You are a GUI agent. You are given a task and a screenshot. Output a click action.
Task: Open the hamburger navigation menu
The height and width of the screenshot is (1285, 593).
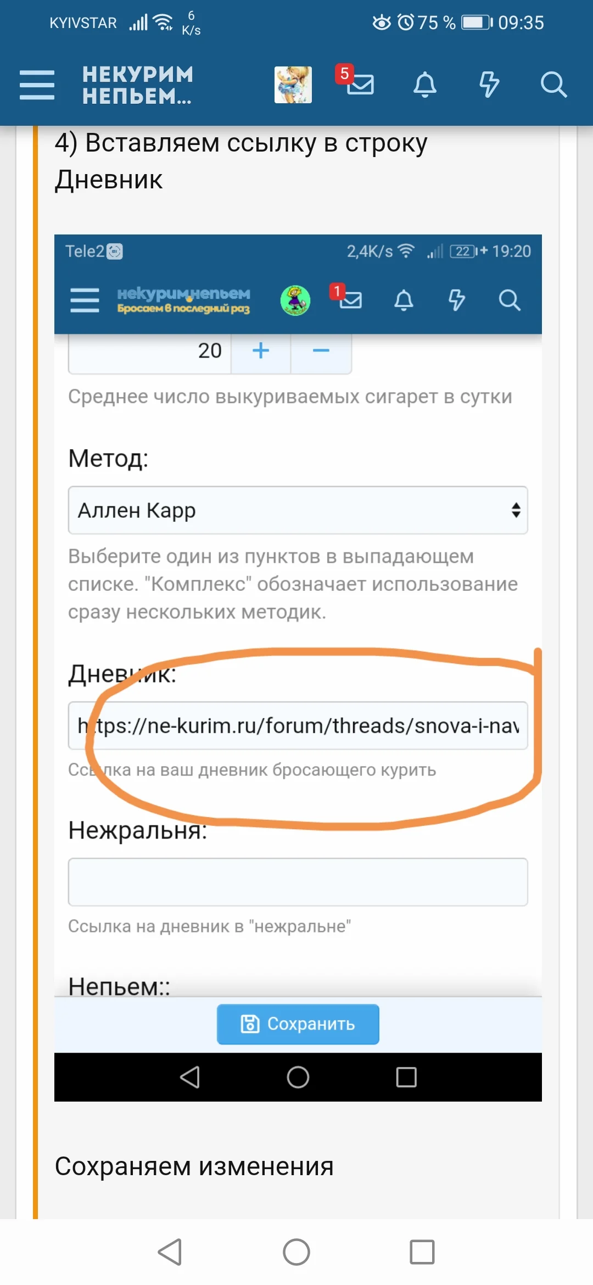click(x=37, y=85)
